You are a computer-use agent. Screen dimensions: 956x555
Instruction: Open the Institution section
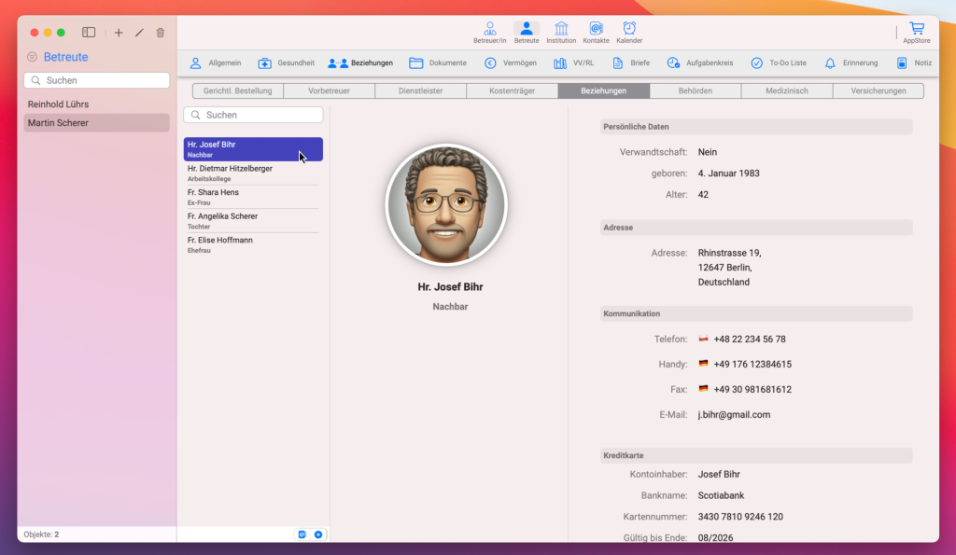click(x=561, y=33)
